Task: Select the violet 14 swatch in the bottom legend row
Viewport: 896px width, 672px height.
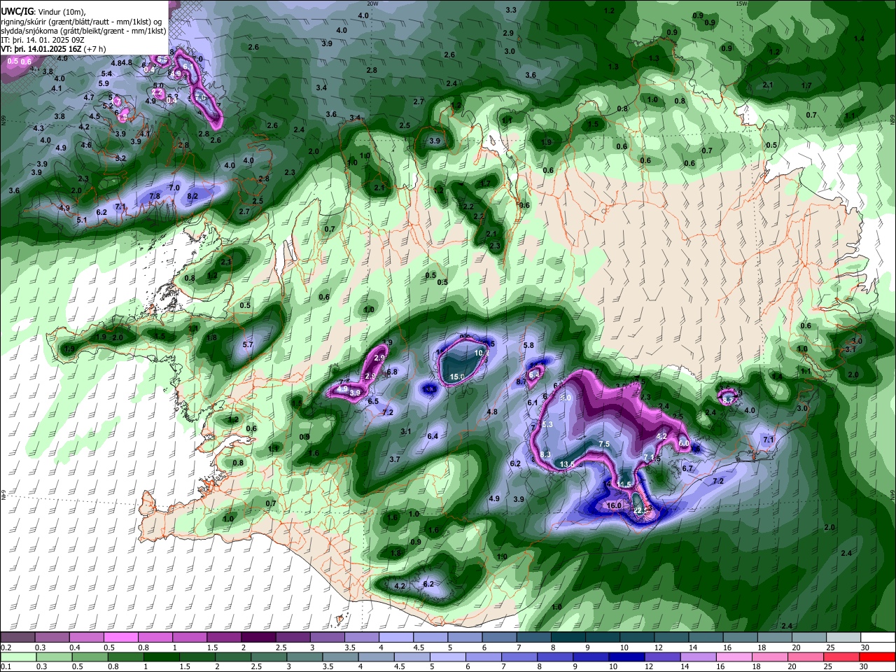Action: 699,657
